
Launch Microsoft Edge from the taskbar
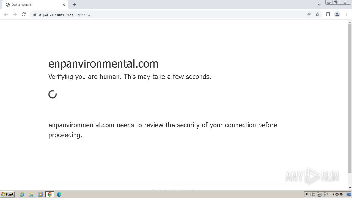tap(59, 194)
